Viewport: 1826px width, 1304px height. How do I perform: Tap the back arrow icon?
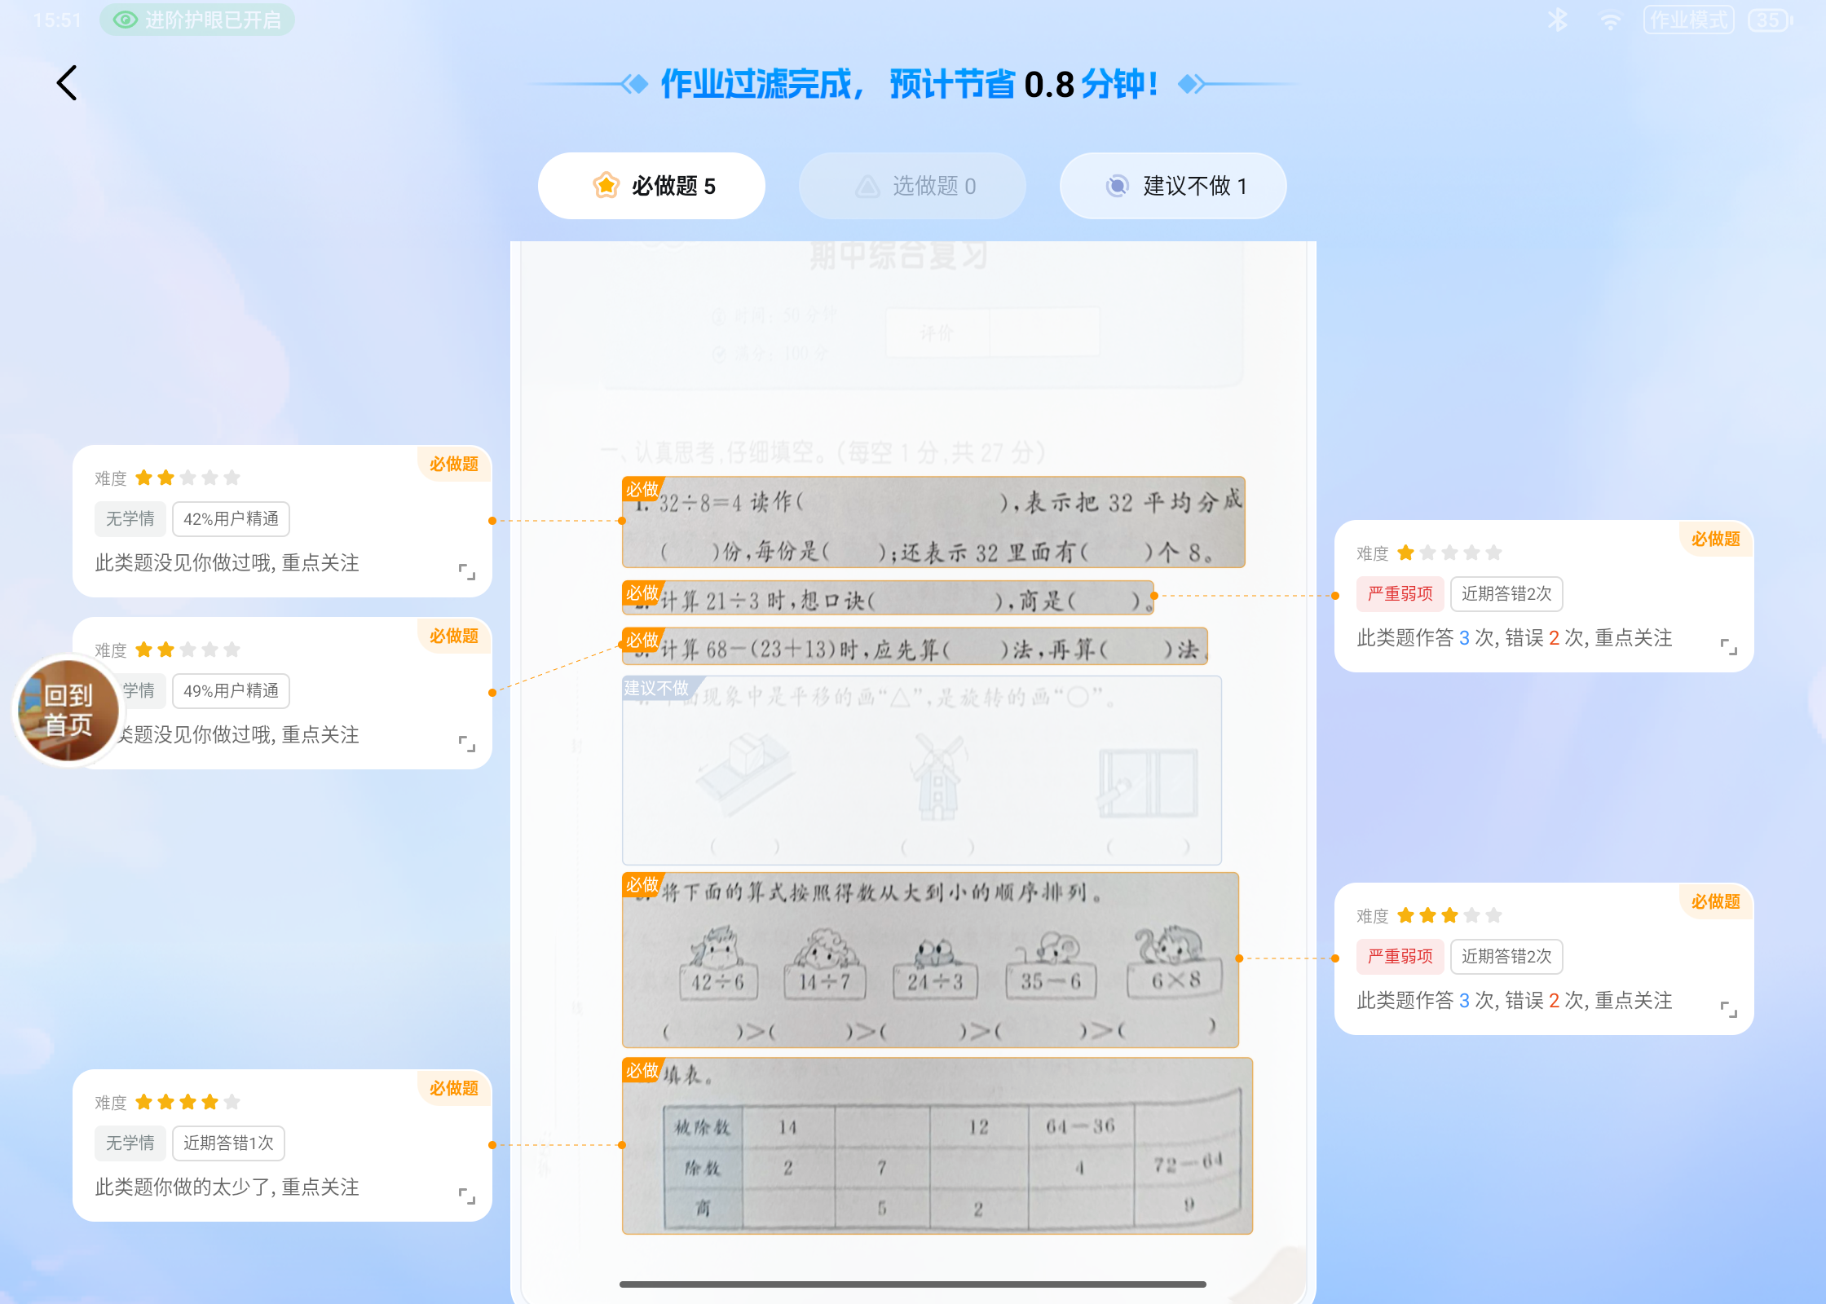coord(67,83)
